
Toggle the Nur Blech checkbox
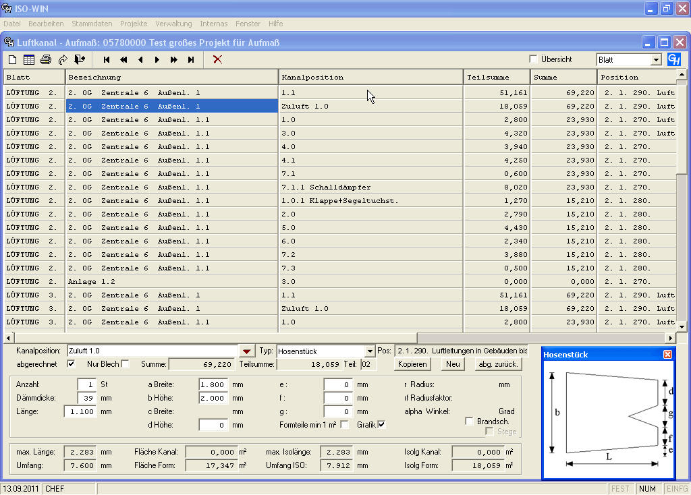(x=125, y=364)
